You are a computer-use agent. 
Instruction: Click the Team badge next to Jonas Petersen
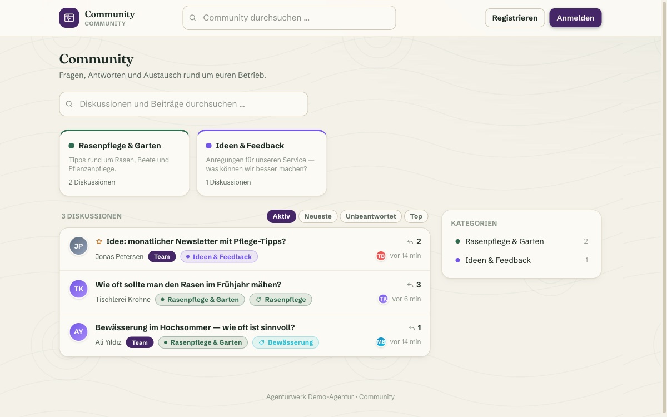point(162,256)
